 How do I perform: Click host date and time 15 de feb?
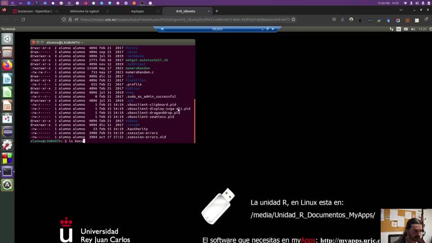pyautogui.click(x=388, y=3)
